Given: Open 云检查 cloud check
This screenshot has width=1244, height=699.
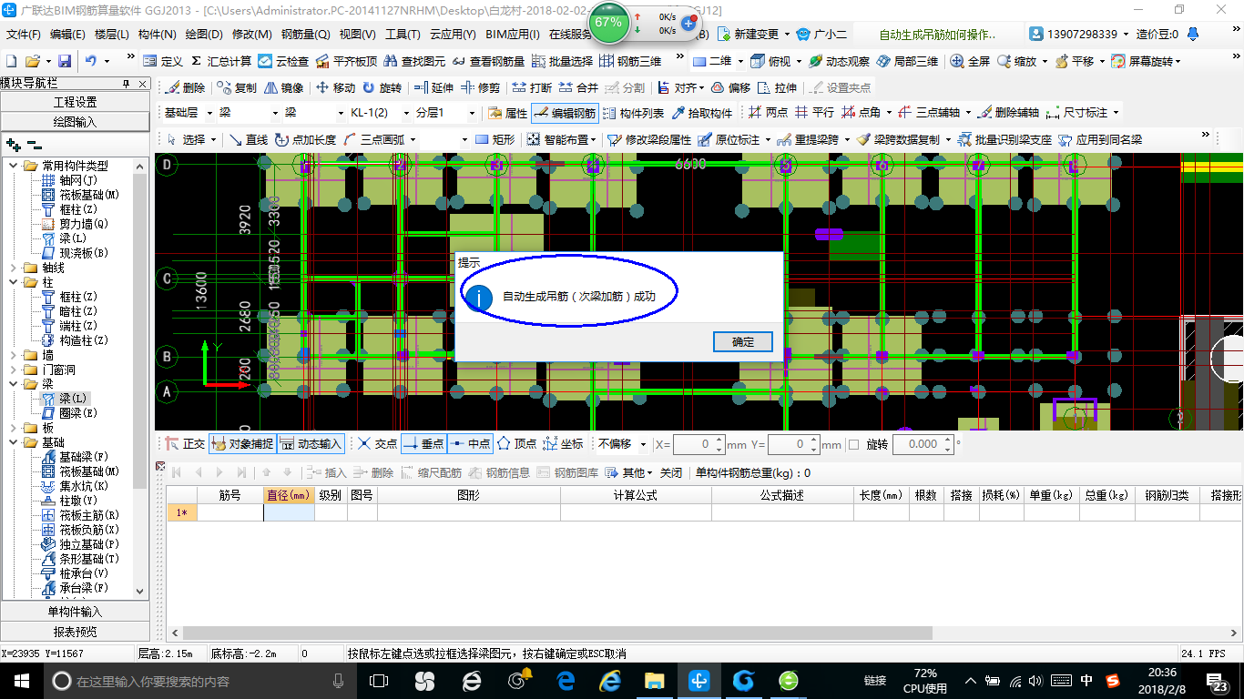Looking at the screenshot, I should click(283, 61).
